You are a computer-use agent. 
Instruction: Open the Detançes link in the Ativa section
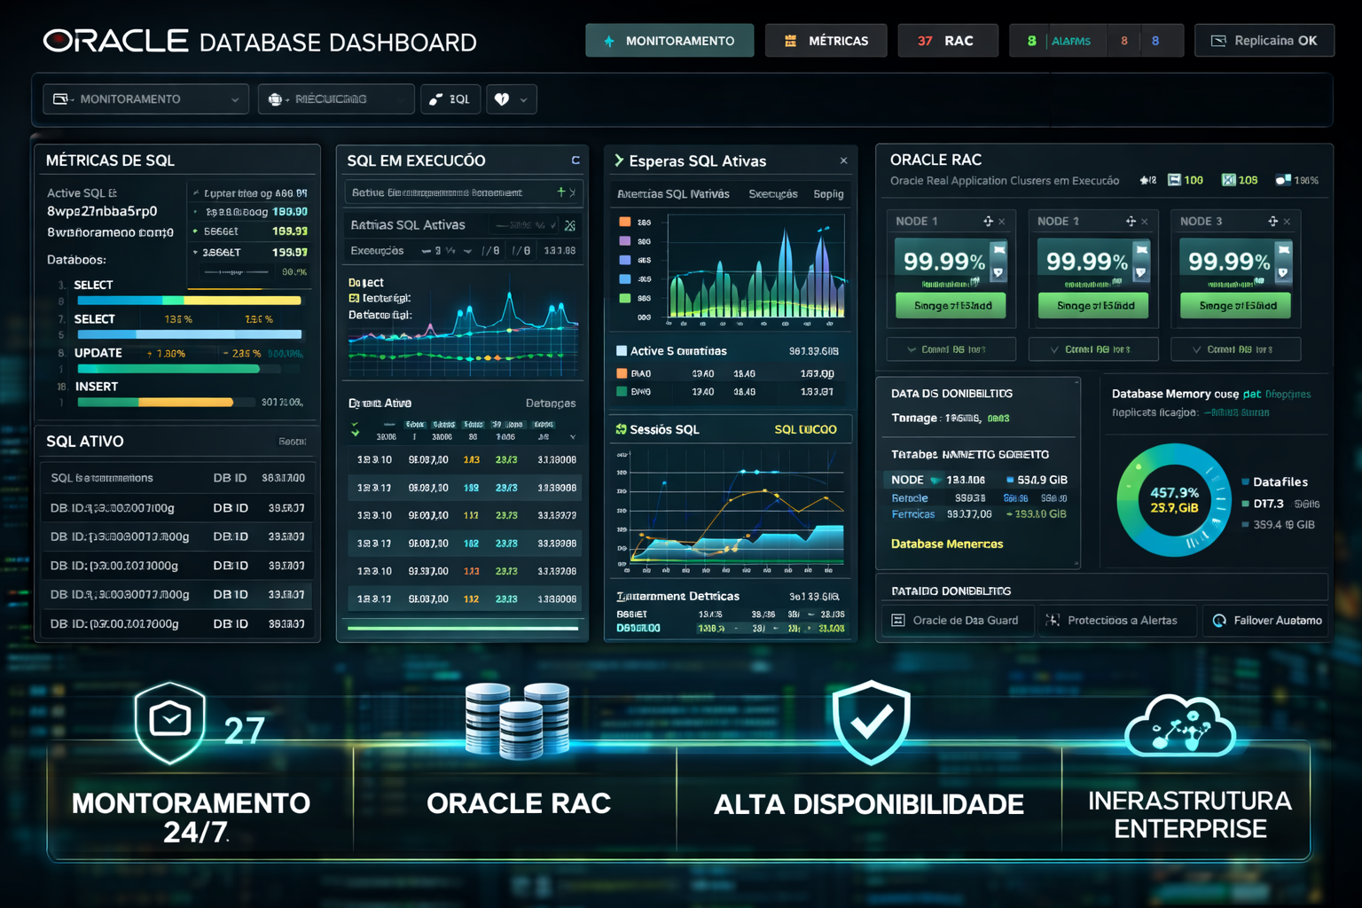(x=551, y=403)
